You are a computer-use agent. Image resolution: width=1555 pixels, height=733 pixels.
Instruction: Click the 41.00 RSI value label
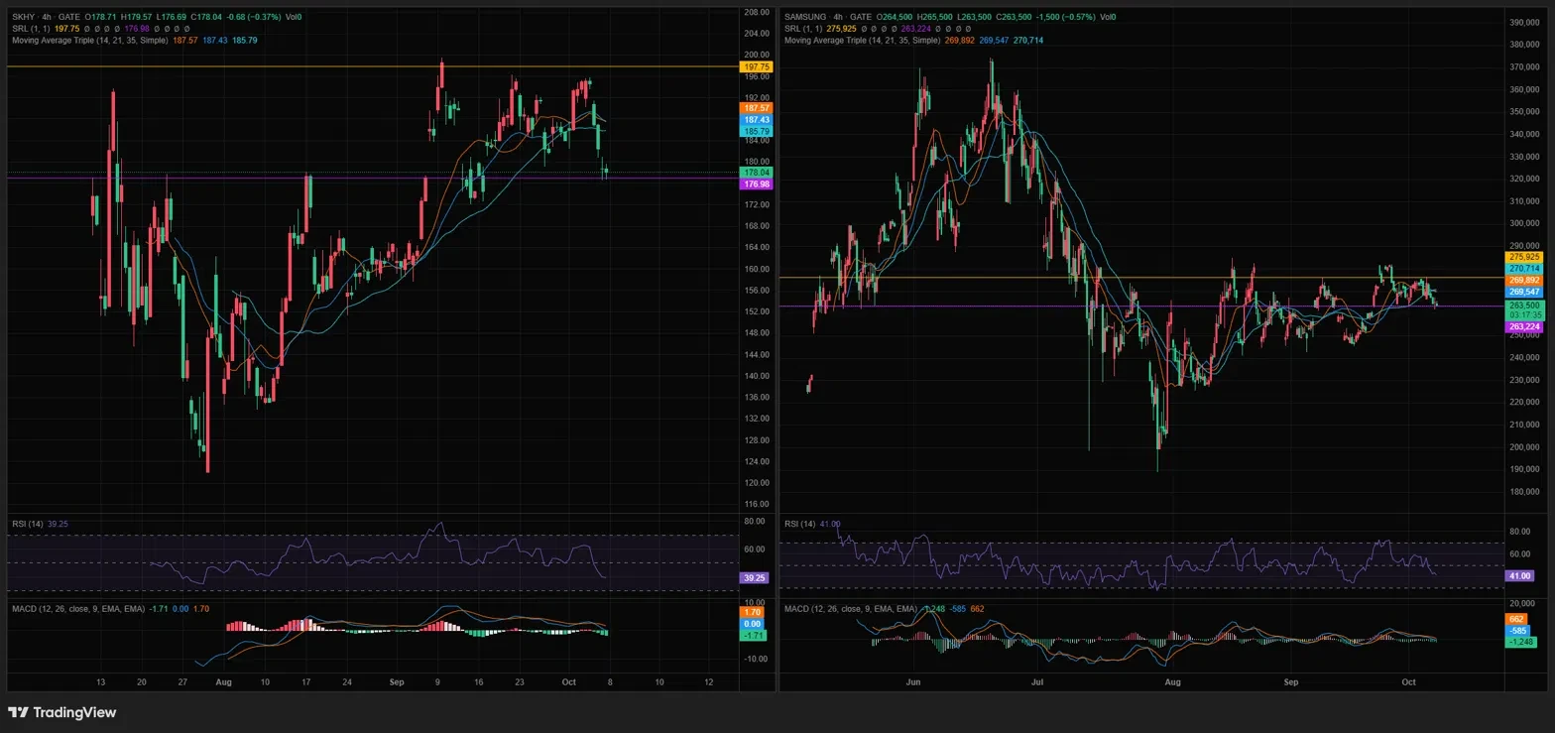pos(1519,575)
